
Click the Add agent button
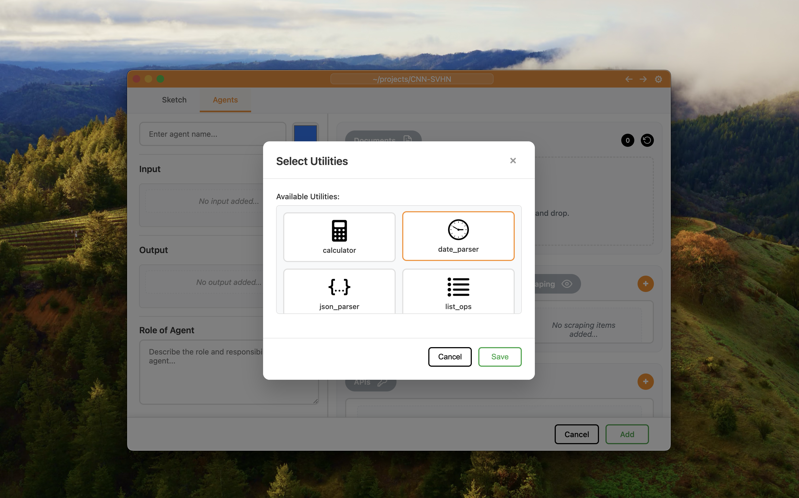tap(627, 434)
